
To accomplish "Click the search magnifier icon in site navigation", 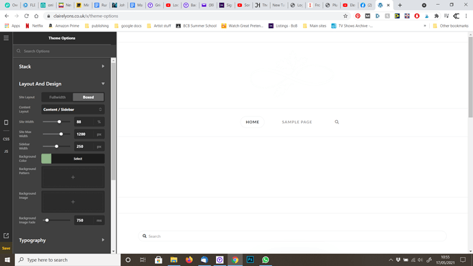I will tap(337, 122).
